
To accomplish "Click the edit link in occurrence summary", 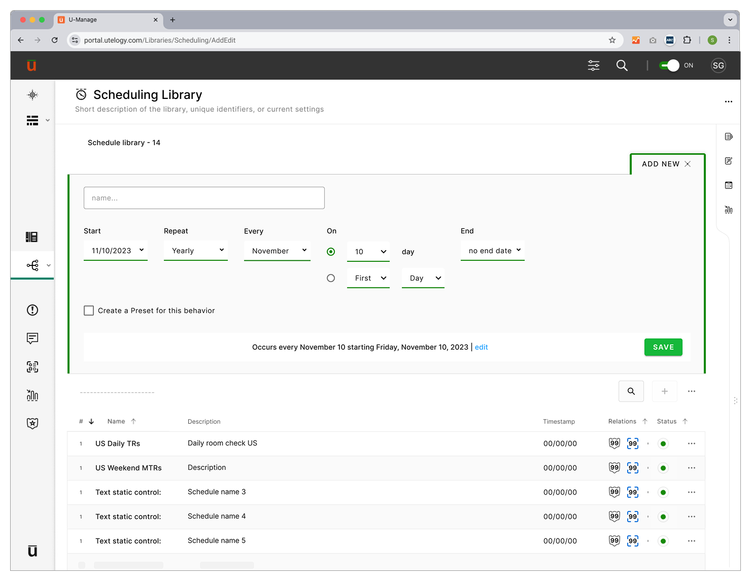I will point(481,347).
